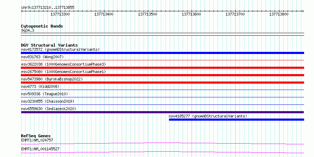Image resolution: width=314 pixels, height=157 pixels.
Task: Click the red bar for esv2675080
Action: point(162,75)
